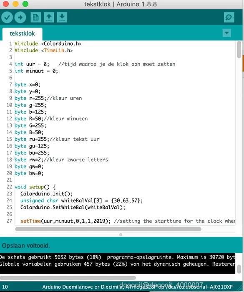This screenshot has width=244, height=292.
Task: Click the line 'byte x=0;'
Action: click(28, 84)
